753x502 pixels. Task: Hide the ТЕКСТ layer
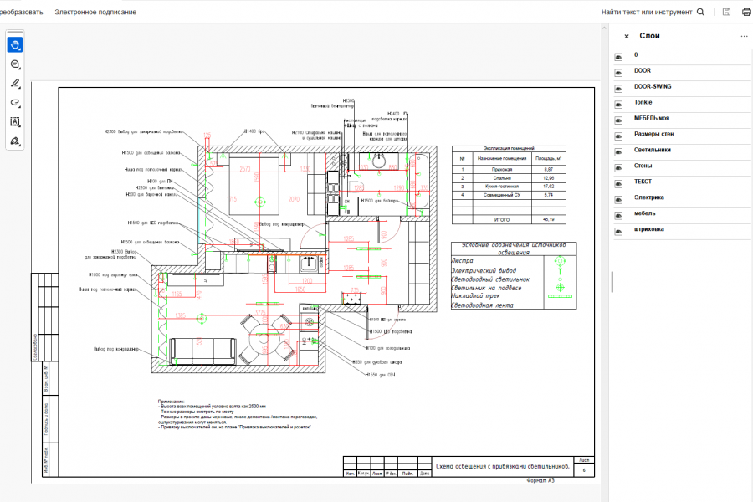[618, 184]
